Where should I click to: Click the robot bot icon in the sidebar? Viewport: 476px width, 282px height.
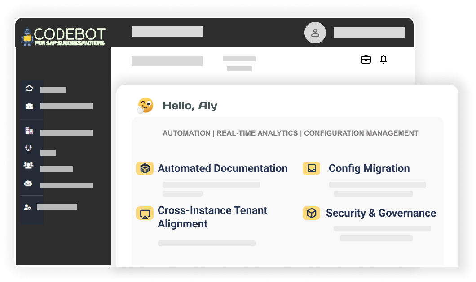29,183
